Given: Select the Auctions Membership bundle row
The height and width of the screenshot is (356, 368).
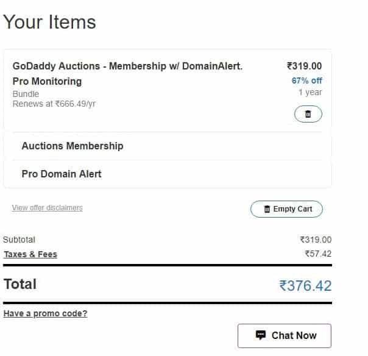Looking at the screenshot, I should coord(167,146).
